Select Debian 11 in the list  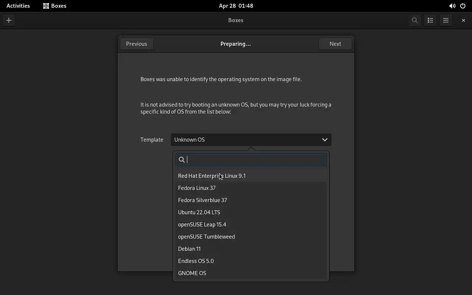[190, 249]
